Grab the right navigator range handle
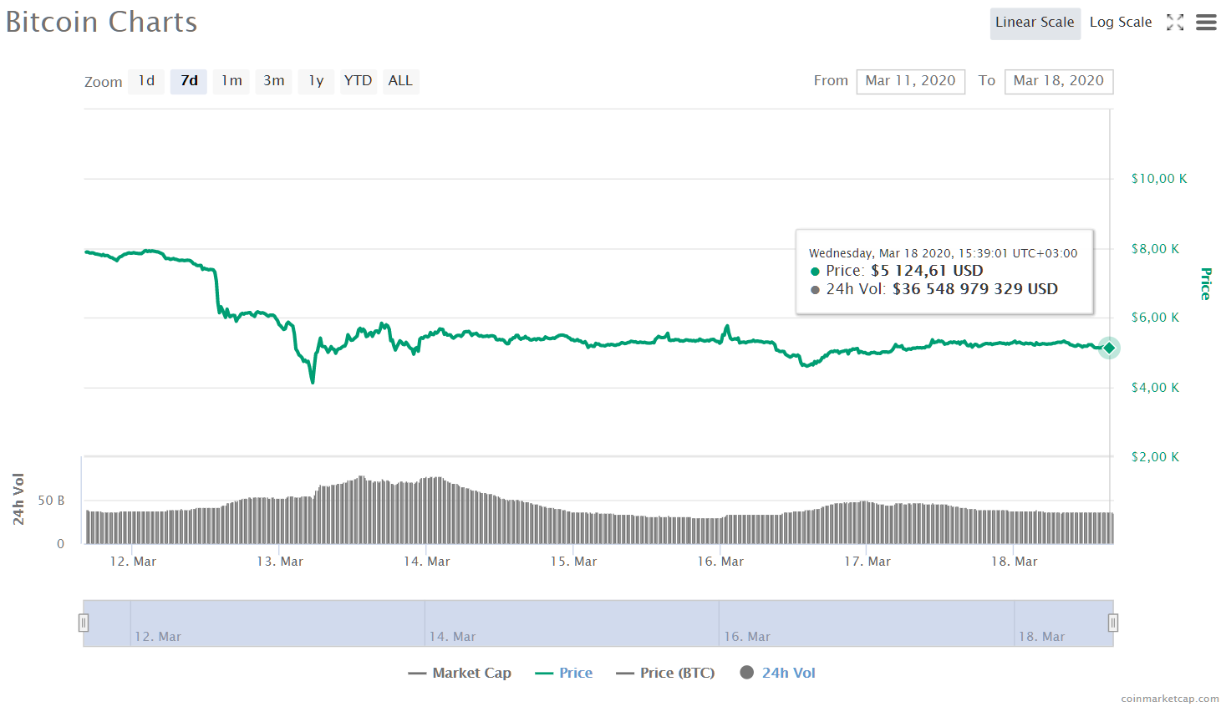1226x707 pixels. coord(1113,623)
